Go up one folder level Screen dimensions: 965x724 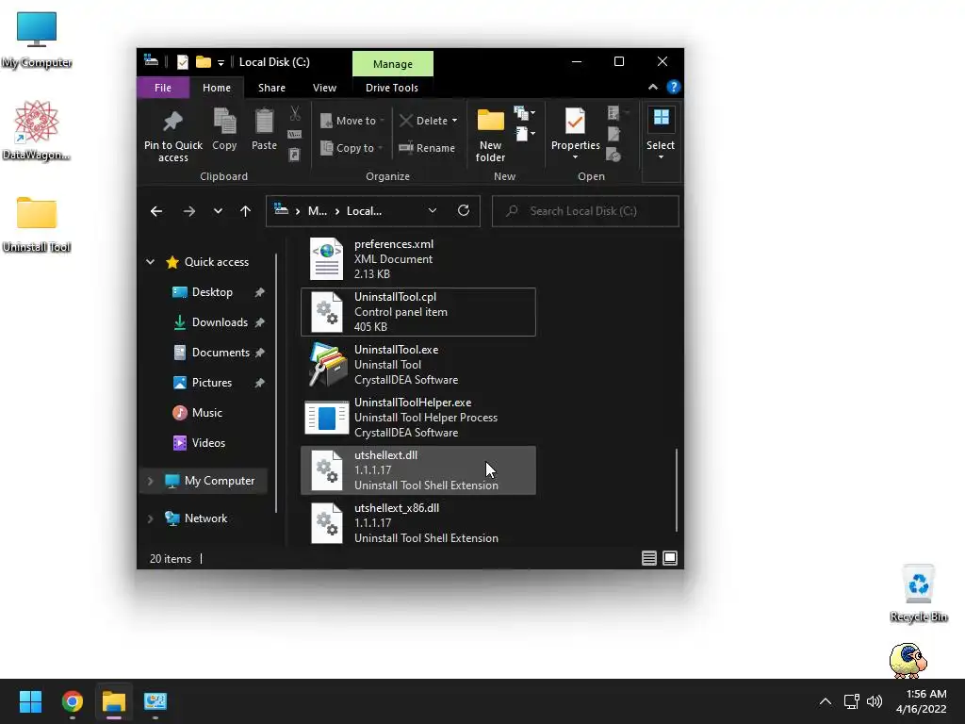(x=246, y=211)
